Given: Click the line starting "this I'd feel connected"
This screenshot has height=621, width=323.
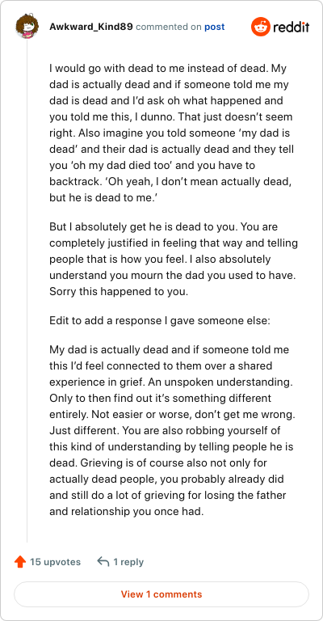Looking at the screenshot, I should coord(161,366).
